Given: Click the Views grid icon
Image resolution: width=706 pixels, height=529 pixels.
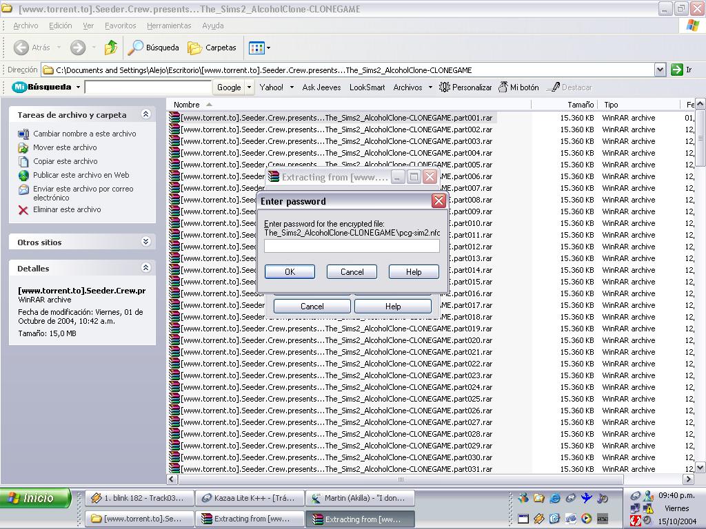Looking at the screenshot, I should point(256,48).
